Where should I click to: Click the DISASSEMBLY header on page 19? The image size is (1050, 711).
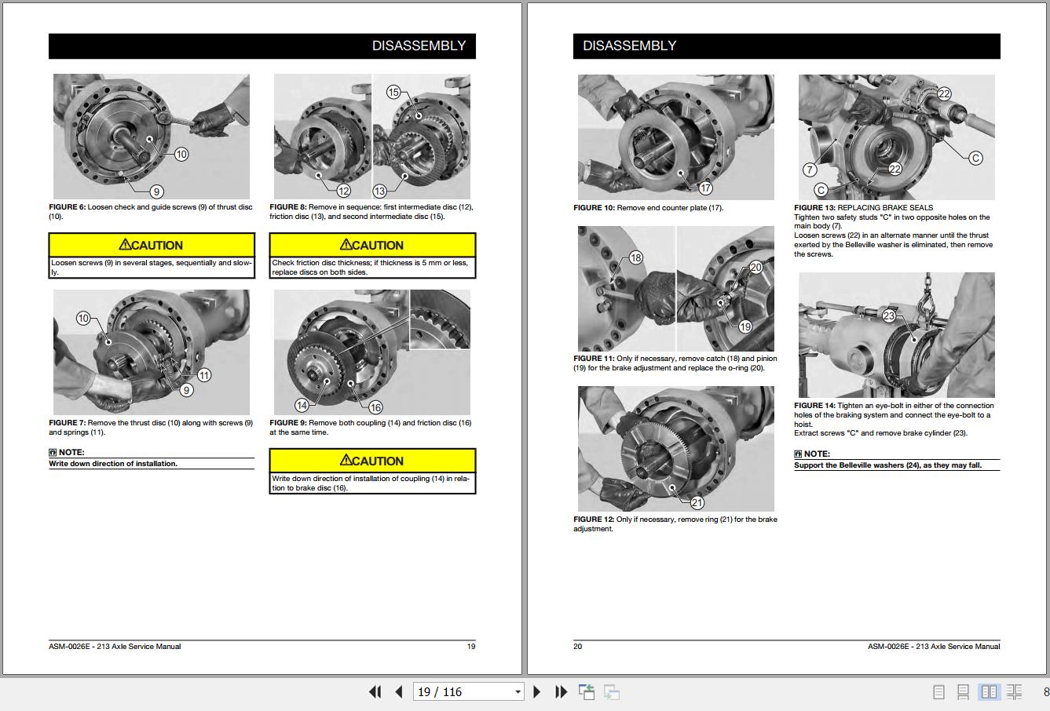tap(262, 46)
